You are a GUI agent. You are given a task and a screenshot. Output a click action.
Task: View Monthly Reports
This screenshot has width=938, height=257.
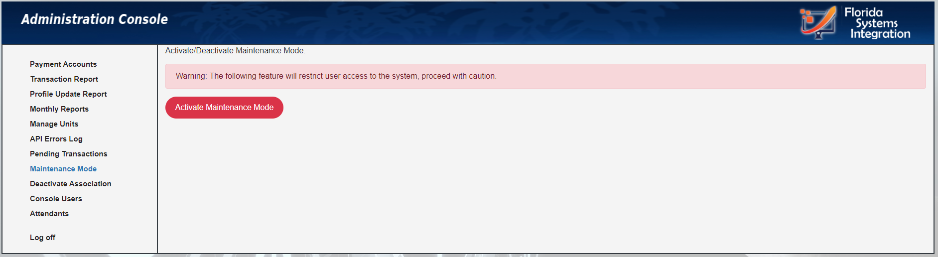[59, 109]
